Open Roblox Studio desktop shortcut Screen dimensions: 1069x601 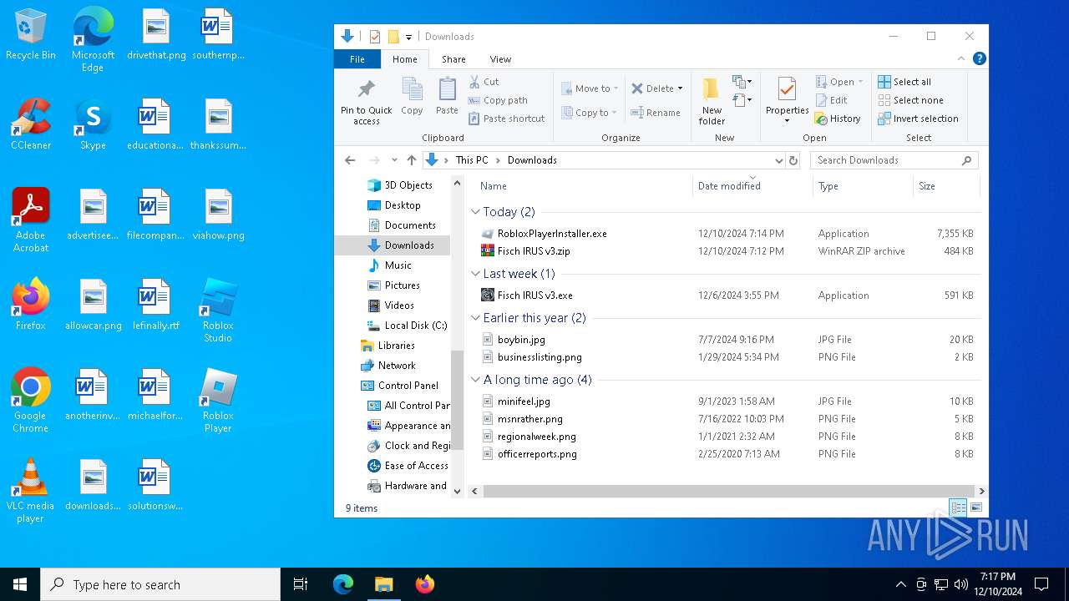218,311
